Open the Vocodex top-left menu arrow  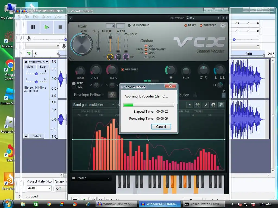[71, 18]
